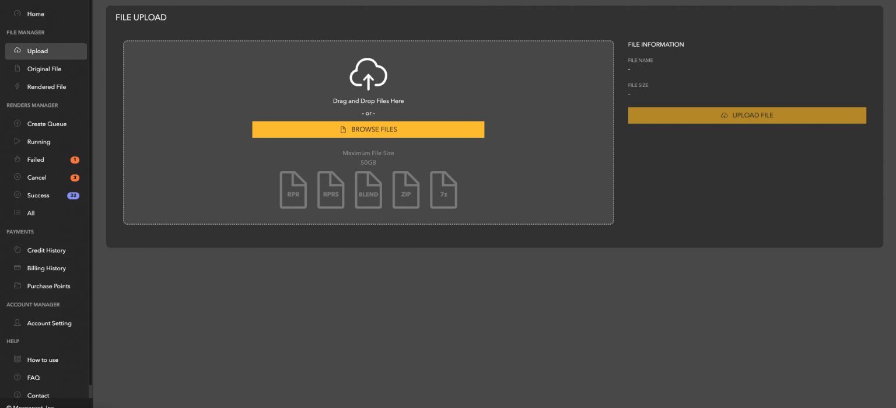Viewport: 896px width, 408px height.
Task: Select the Billing History card icon
Action: pos(17,268)
